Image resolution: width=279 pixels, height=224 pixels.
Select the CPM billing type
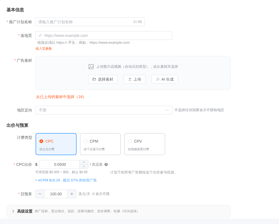100,144
